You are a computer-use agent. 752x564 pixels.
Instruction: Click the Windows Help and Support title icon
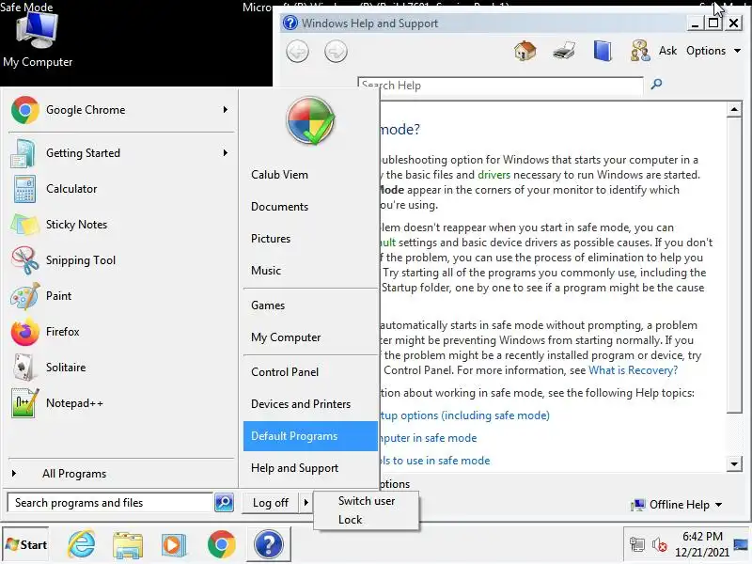coord(290,23)
